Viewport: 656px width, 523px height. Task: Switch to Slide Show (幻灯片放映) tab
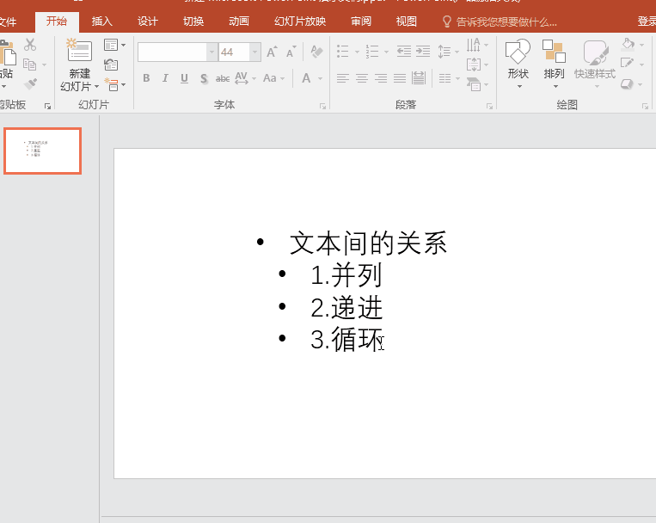300,21
